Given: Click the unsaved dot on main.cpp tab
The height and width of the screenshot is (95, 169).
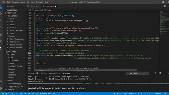Looking at the screenshot, I should [x=55, y=6].
